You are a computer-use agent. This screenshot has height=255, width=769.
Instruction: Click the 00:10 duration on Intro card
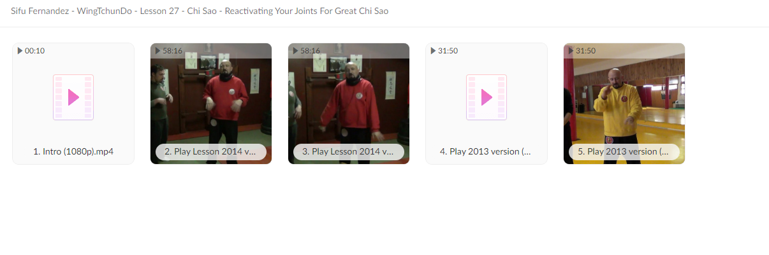[34, 51]
